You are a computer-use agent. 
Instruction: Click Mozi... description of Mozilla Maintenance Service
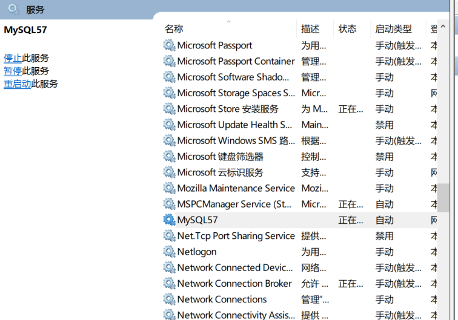314,188
